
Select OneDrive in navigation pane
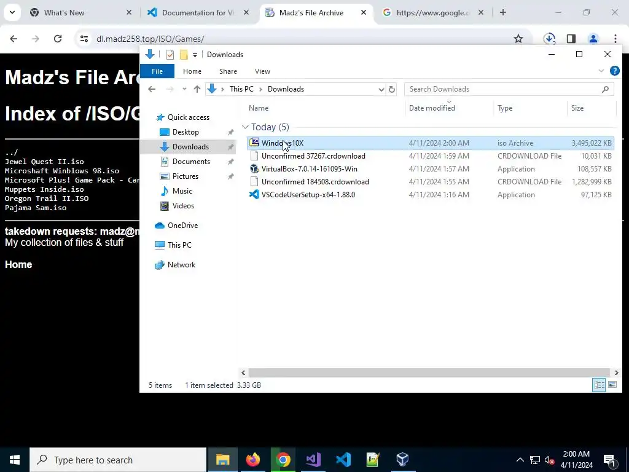[182, 225]
